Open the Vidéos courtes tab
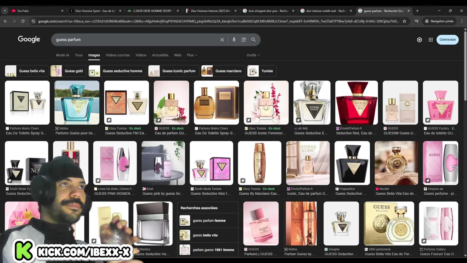Viewport: 467px width, 263px height. (117, 55)
